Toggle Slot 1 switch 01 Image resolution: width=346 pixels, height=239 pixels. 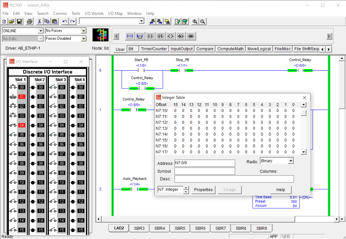(x=13, y=97)
